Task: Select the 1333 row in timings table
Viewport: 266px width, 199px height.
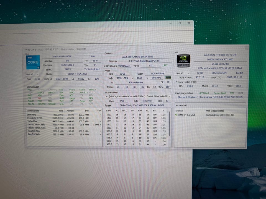Action: click(137, 121)
